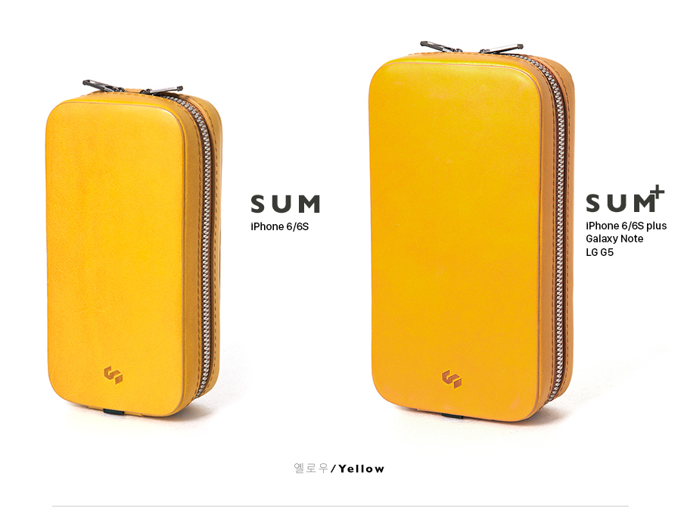The width and height of the screenshot is (681, 530).
Task: Click the large SUM+ yellow case image
Action: pos(472,232)
